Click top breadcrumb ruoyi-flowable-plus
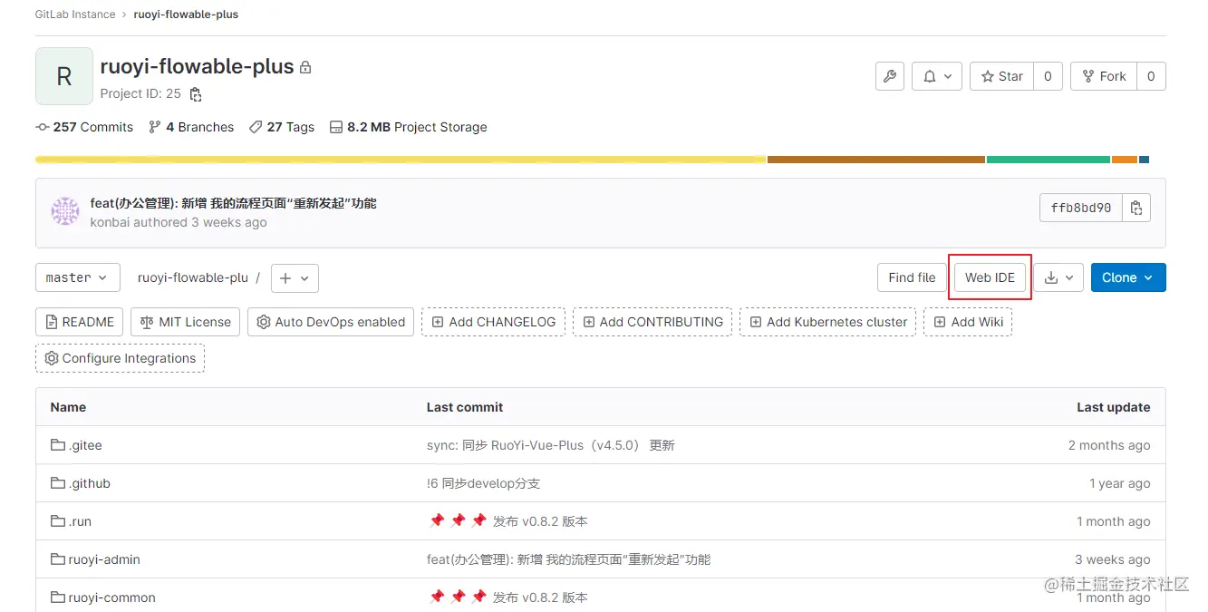The width and height of the screenshot is (1208, 612). (186, 15)
